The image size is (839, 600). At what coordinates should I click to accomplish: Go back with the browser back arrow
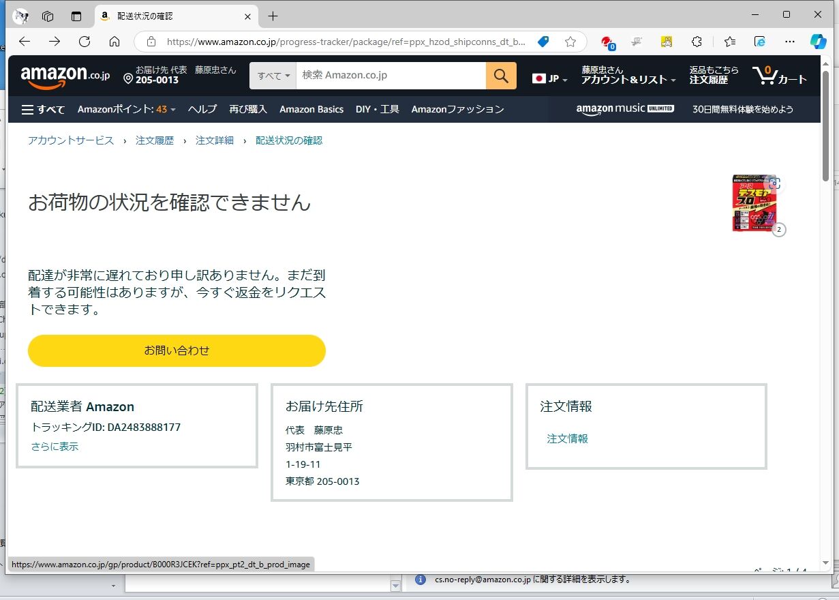pyautogui.click(x=25, y=42)
